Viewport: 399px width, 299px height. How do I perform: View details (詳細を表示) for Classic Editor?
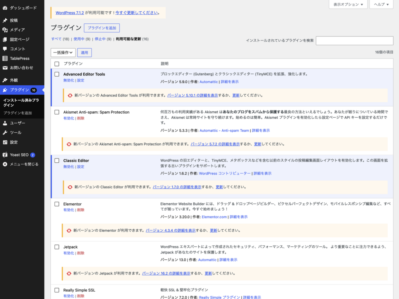(x=262, y=173)
